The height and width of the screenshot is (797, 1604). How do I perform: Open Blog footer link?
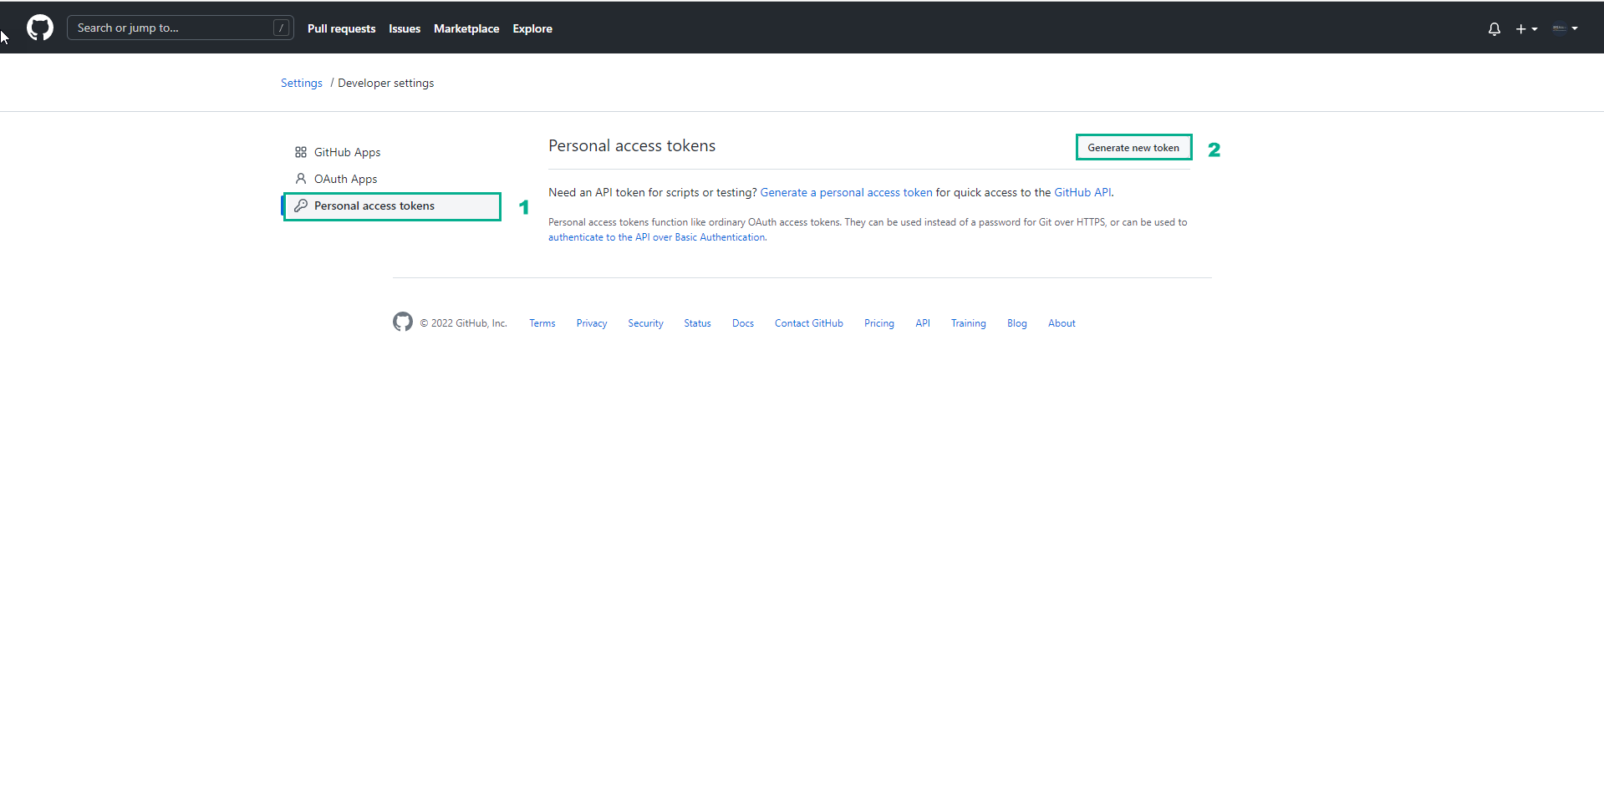1017,323
